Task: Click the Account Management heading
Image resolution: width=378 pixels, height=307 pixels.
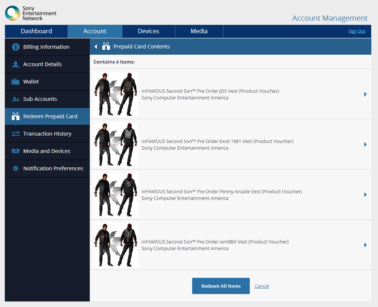Action: 330,18
